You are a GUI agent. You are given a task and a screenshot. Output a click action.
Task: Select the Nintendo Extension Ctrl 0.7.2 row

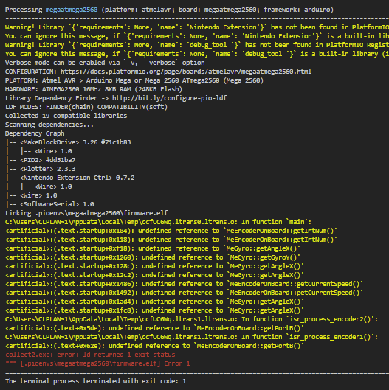coord(70,178)
